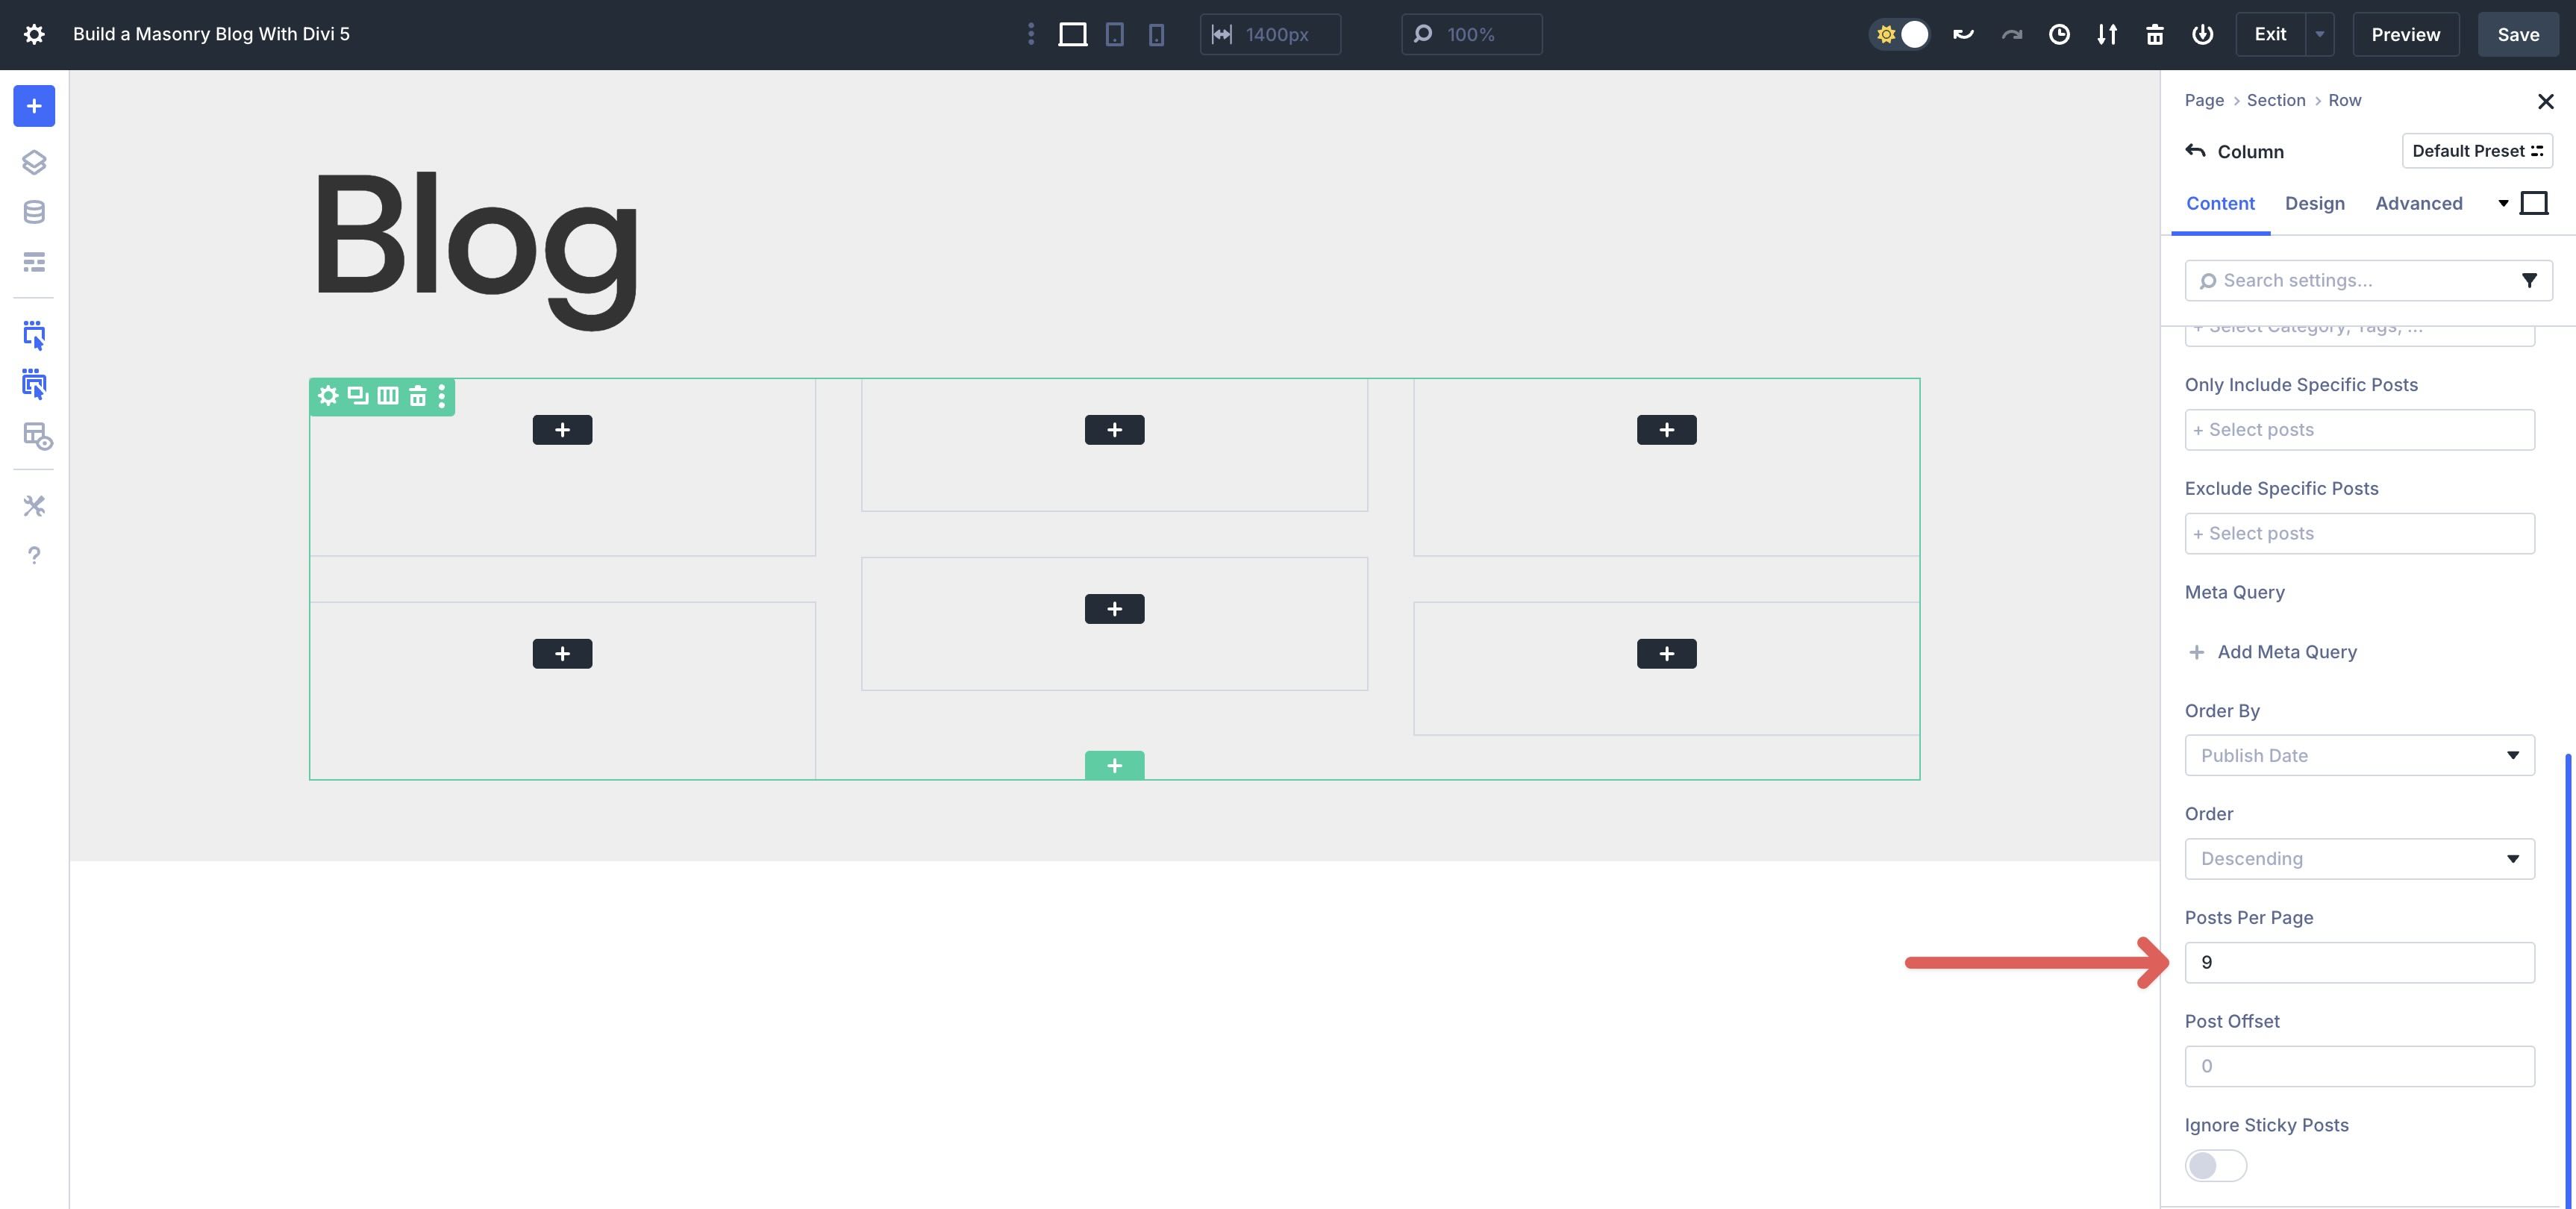This screenshot has height=1209, width=2576.
Task: Open editing history clock icon
Action: coord(2059,33)
